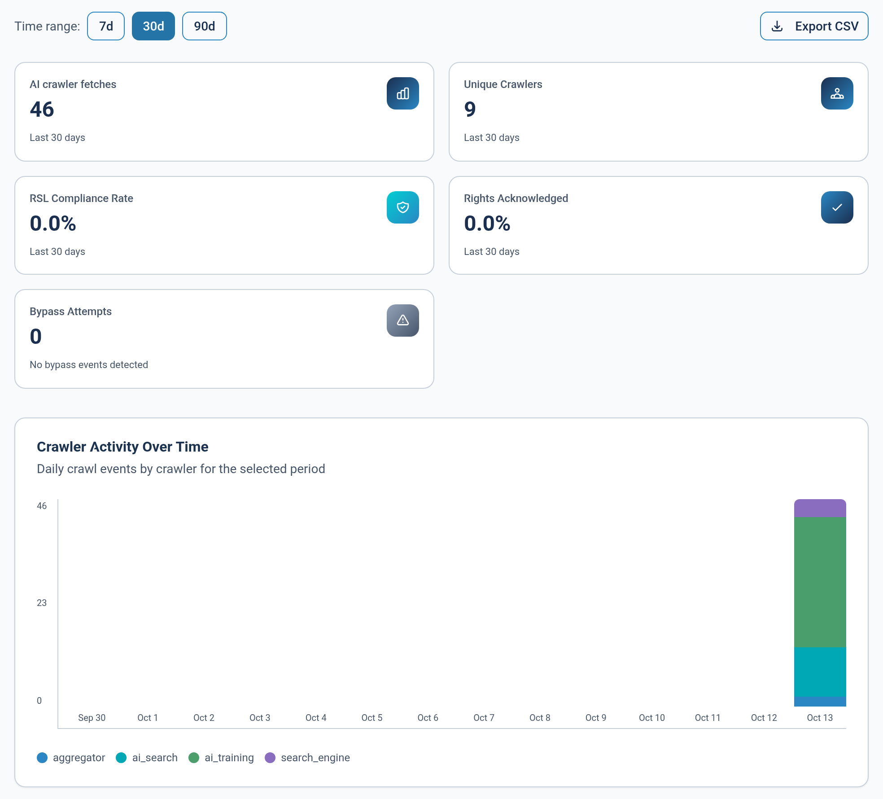Click the Sep 30 axis label
Screen dimensions: 883x799
(x=92, y=718)
